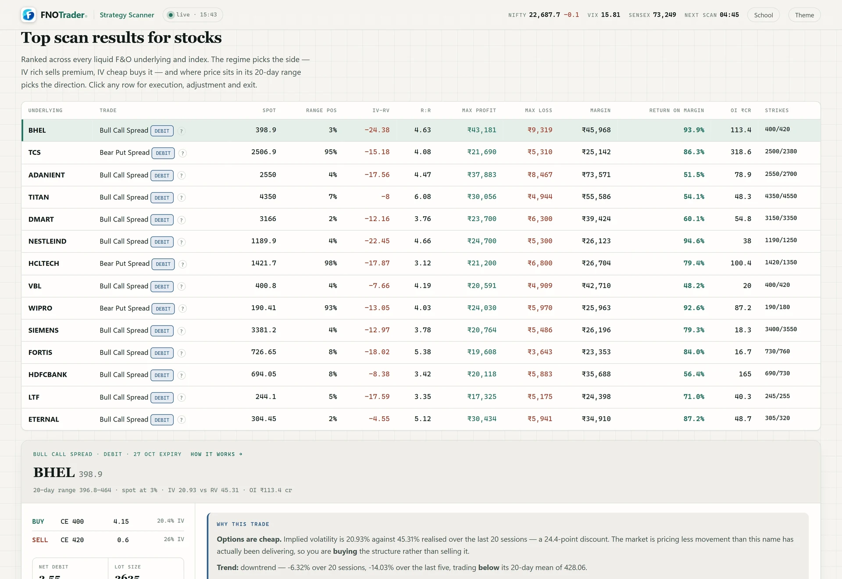Go to Strategy Scanner
This screenshot has width=842, height=579.
[127, 15]
